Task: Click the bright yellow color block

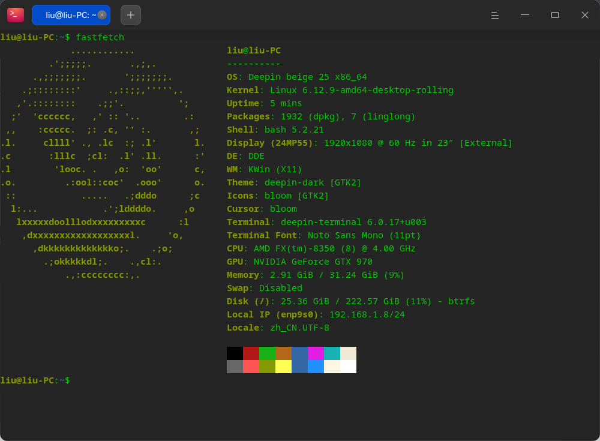Action: point(284,367)
